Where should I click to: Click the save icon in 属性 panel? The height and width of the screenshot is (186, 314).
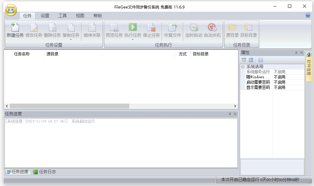pyautogui.click(x=261, y=60)
